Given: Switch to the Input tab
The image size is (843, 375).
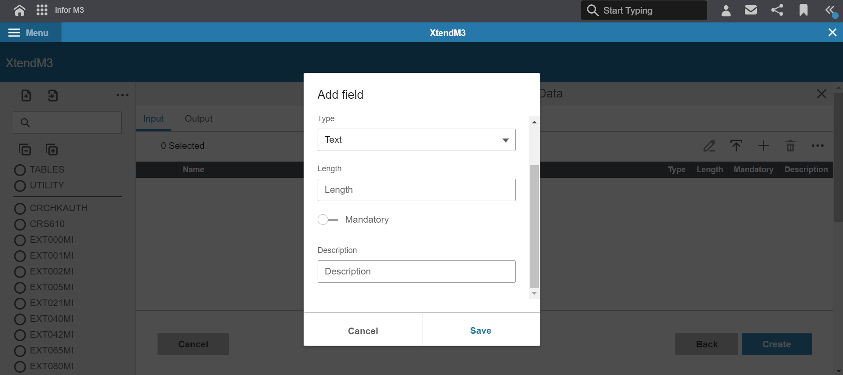Looking at the screenshot, I should (153, 119).
